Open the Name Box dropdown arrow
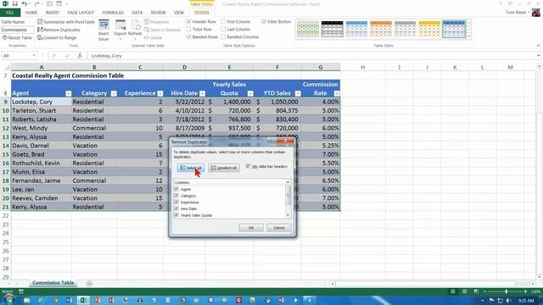Screen dimensions: 543x305 [x=34, y=56]
